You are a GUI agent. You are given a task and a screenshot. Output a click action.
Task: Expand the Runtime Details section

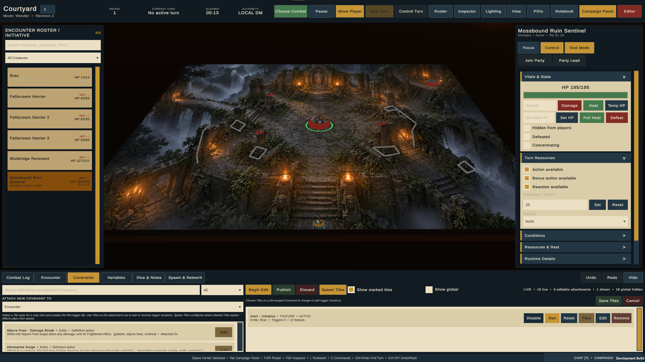pos(575,259)
